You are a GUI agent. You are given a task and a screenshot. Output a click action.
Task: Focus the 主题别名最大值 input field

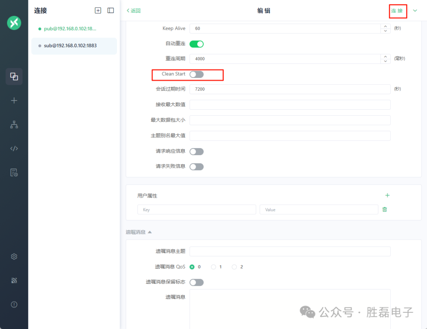coord(290,135)
